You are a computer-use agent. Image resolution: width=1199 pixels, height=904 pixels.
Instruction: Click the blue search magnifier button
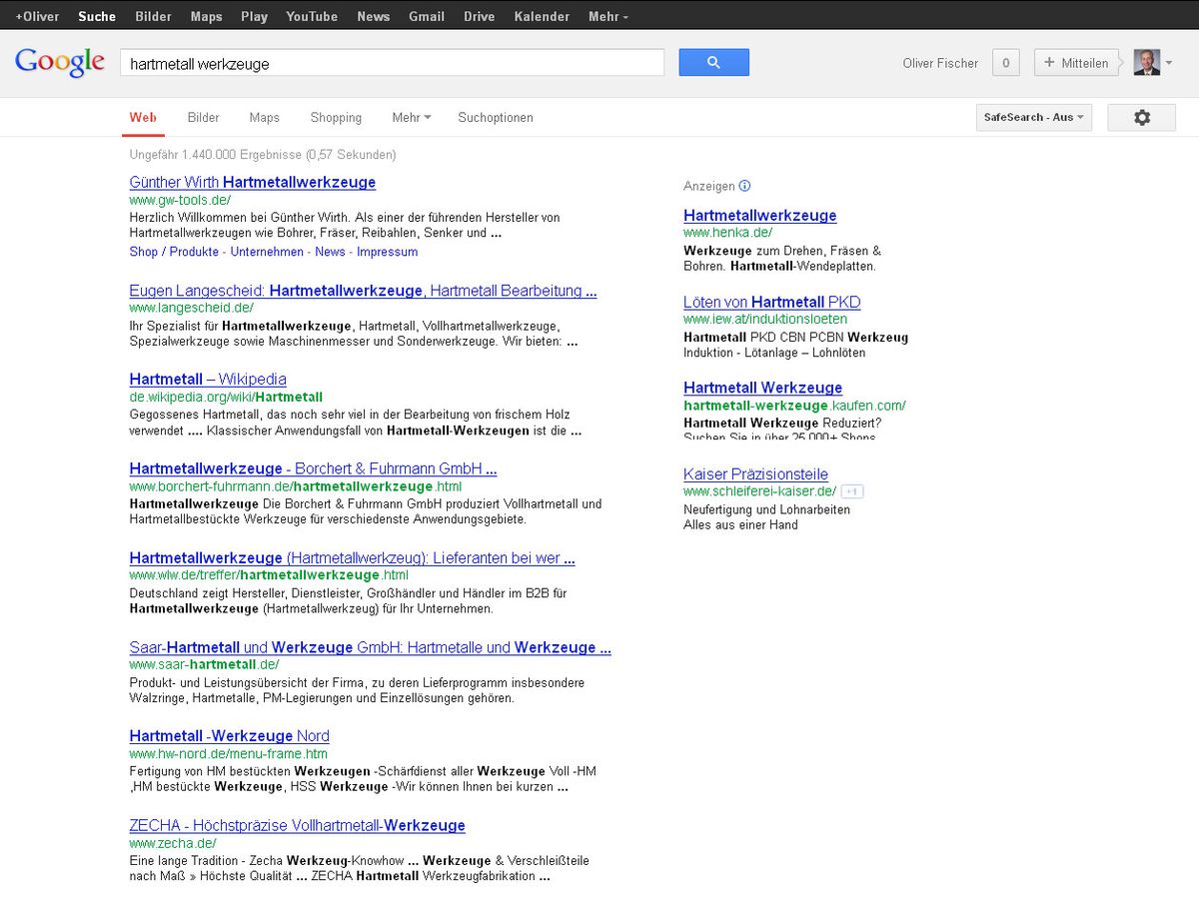(713, 62)
